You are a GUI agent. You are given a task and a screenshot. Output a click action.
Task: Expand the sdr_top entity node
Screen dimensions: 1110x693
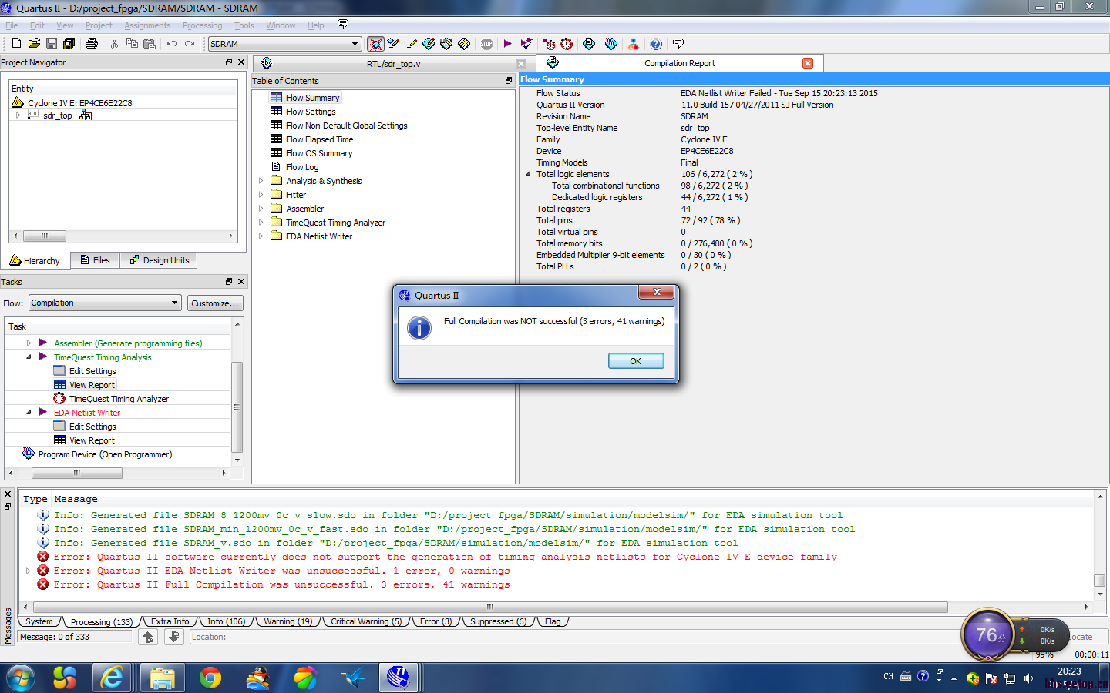pos(18,115)
